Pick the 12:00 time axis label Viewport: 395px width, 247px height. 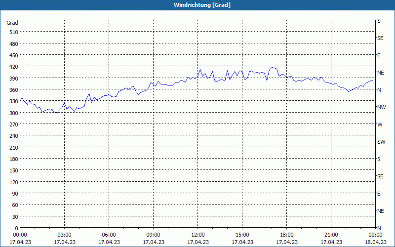click(x=198, y=235)
